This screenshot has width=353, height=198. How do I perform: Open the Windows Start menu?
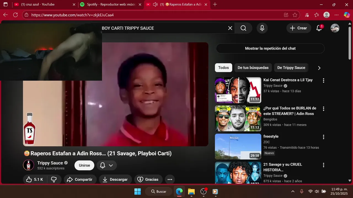click(x=137, y=191)
